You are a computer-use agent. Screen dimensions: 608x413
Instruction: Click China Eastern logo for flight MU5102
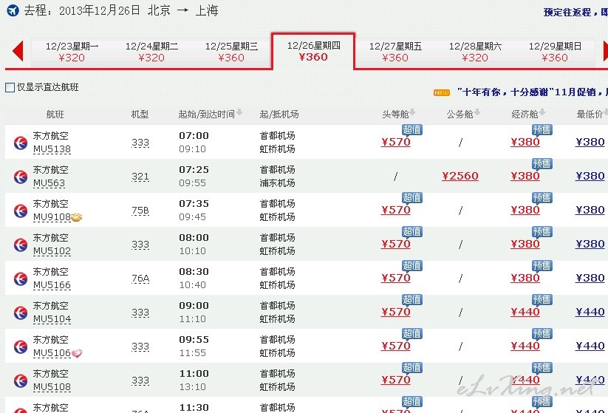click(21, 245)
